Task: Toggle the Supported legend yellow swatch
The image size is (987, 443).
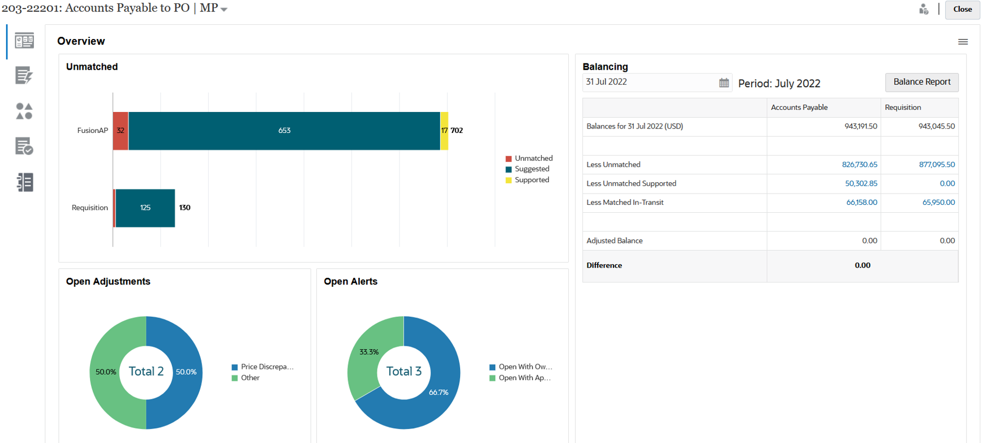Action: [x=508, y=180]
